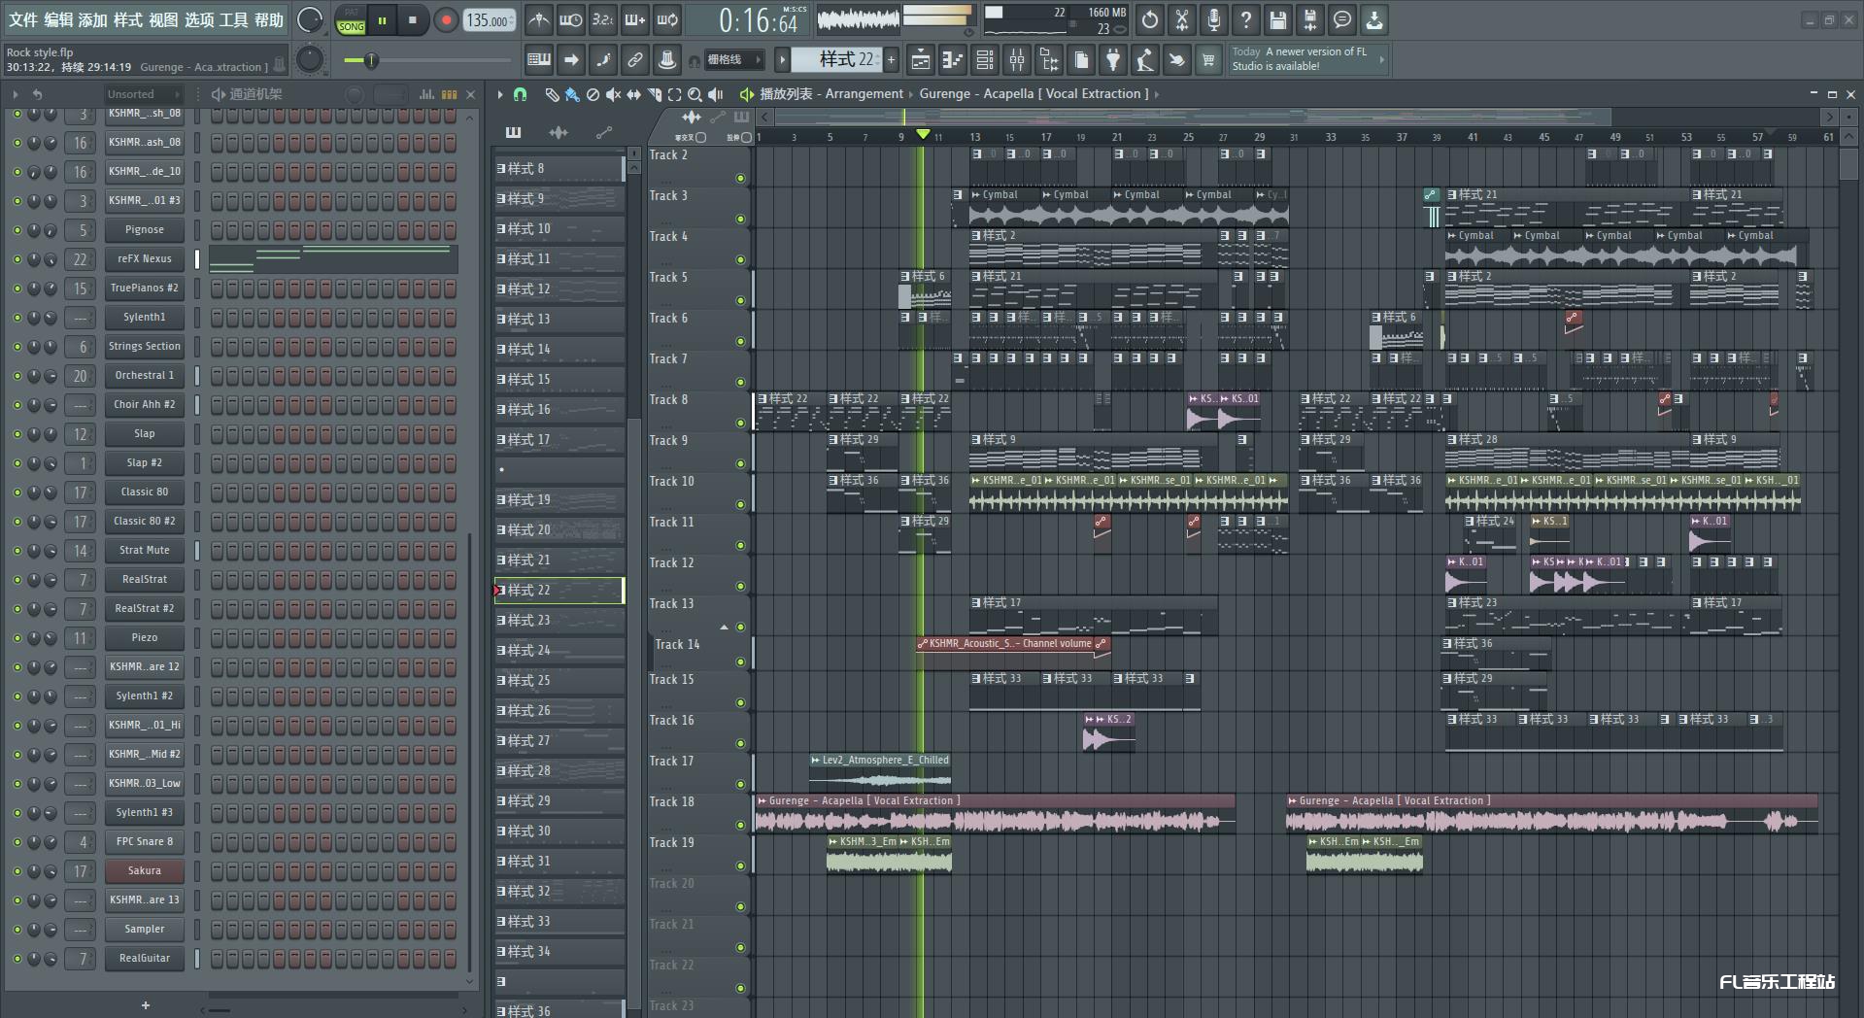Screen dimensions: 1864x1018
Task: Mute playlist Track 18 green dot
Action: [740, 826]
